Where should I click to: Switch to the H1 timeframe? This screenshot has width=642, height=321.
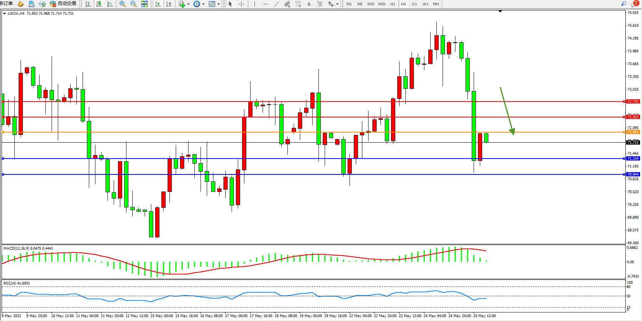click(393, 4)
